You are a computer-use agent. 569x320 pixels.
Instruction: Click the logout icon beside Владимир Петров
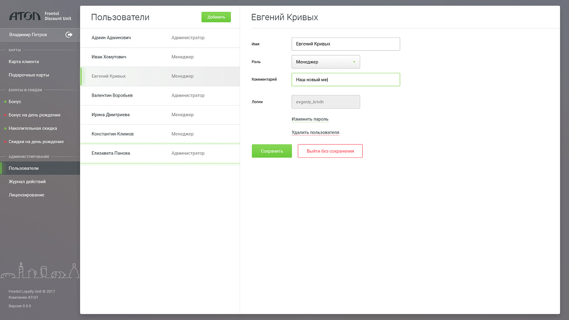click(69, 35)
